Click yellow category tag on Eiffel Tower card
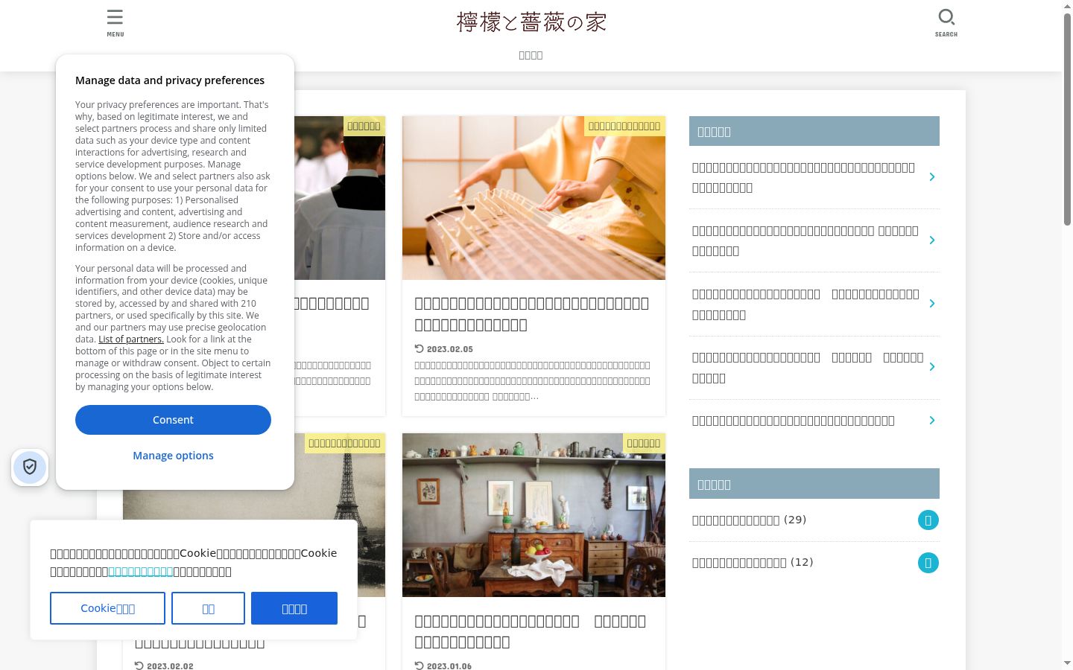Viewport: 1073px width, 670px height. click(x=344, y=443)
